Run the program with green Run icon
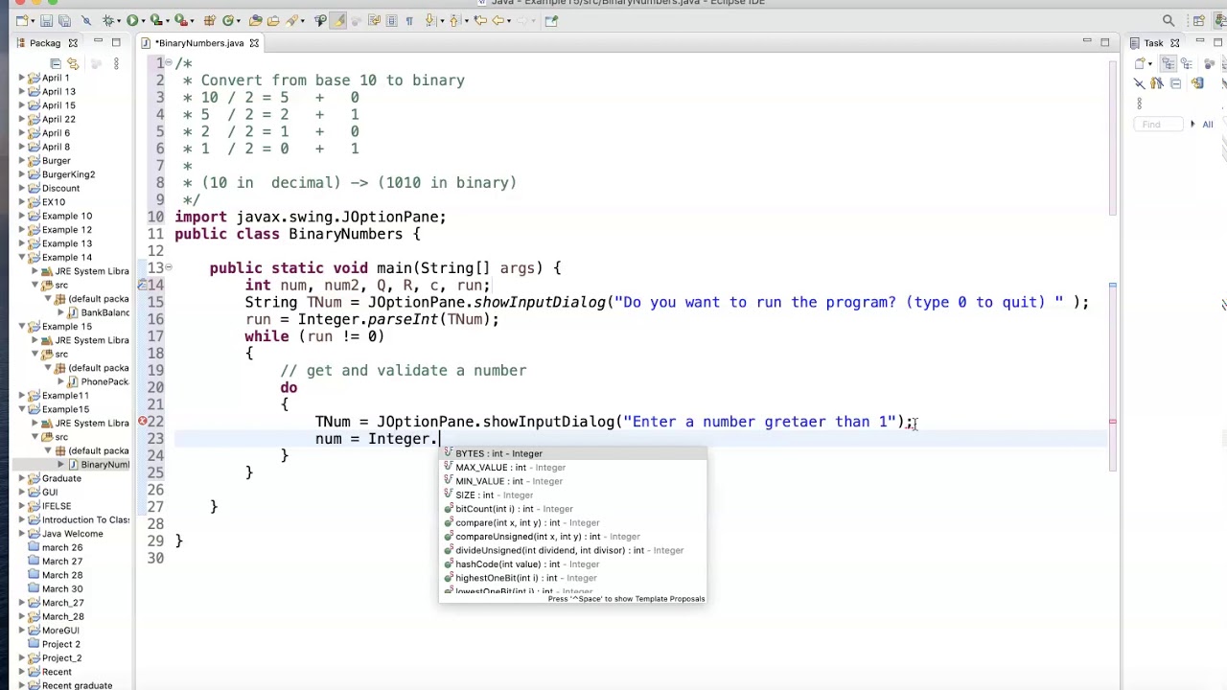 point(132,20)
